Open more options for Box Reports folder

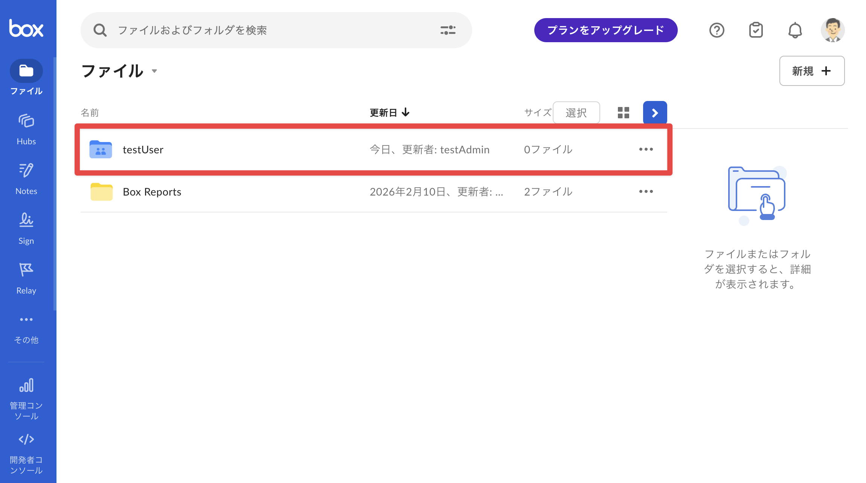tap(646, 192)
